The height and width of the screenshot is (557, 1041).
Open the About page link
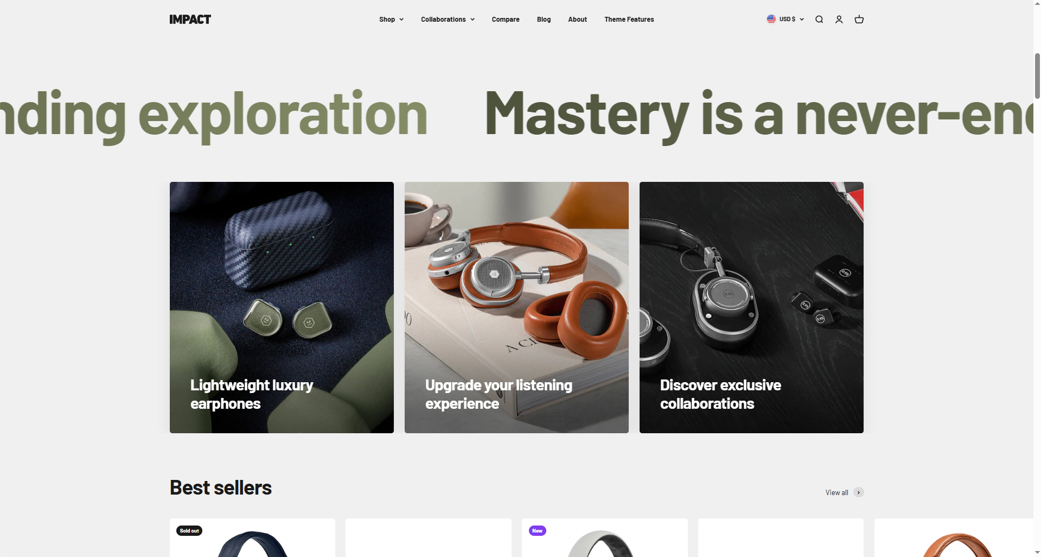coord(577,20)
